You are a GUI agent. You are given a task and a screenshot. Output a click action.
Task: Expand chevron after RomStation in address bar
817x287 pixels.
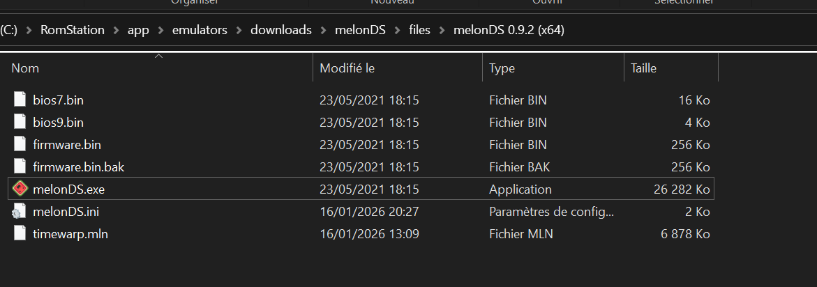tap(116, 30)
